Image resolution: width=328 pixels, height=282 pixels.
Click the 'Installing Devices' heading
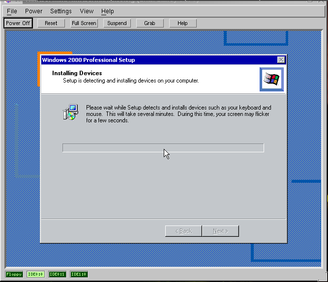77,73
